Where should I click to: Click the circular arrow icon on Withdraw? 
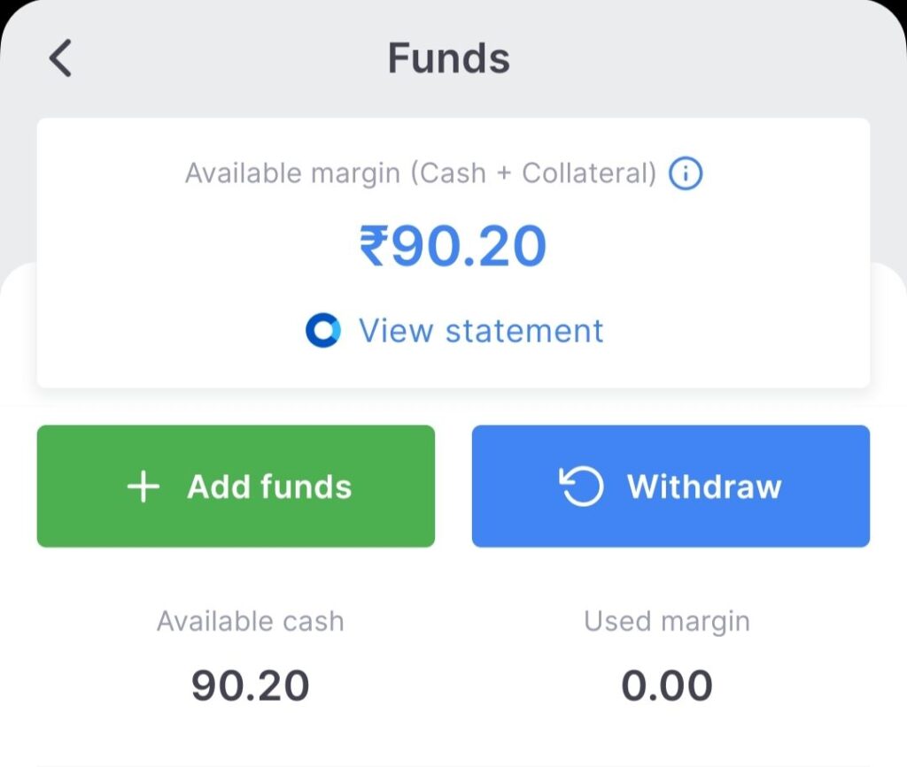[x=581, y=487]
